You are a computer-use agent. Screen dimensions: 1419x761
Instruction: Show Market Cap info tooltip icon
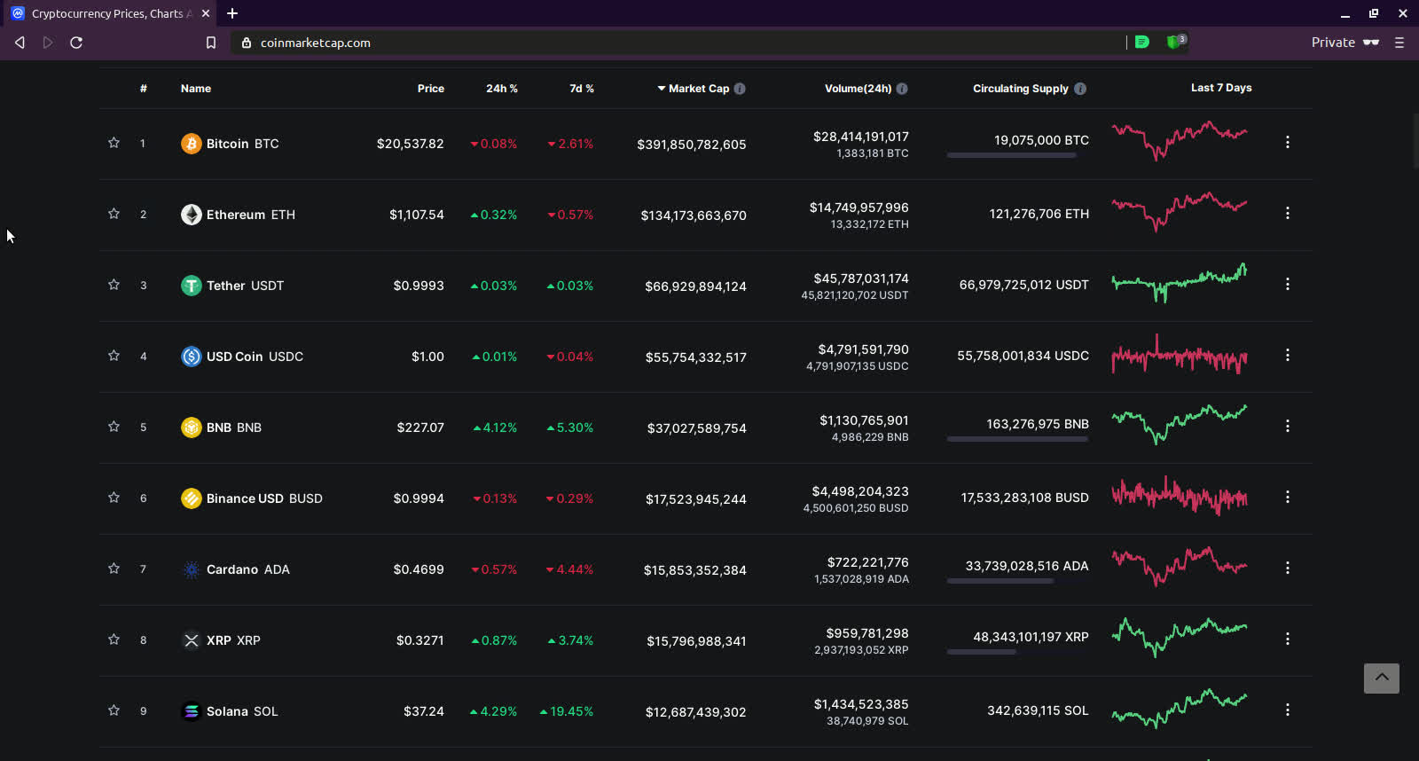coord(740,89)
